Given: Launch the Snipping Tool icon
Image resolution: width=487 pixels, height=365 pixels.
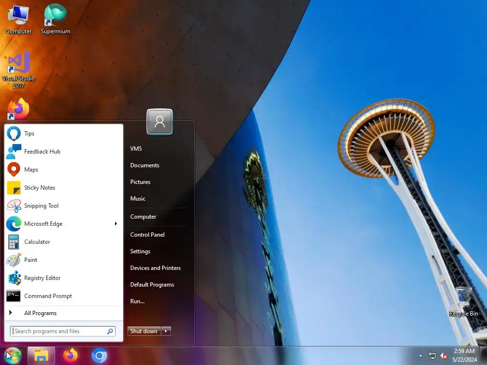Looking at the screenshot, I should (14, 206).
